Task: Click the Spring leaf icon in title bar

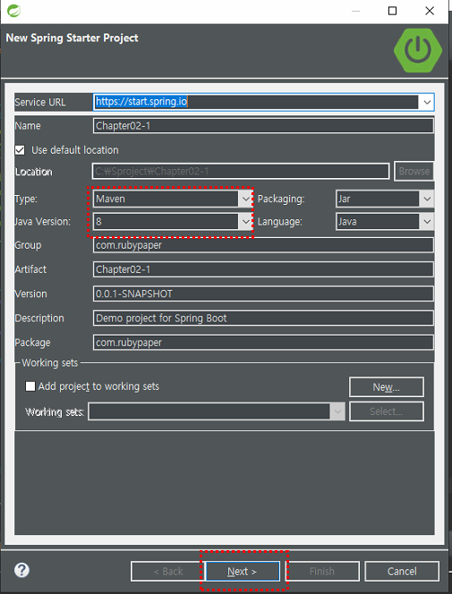Action: click(x=13, y=11)
